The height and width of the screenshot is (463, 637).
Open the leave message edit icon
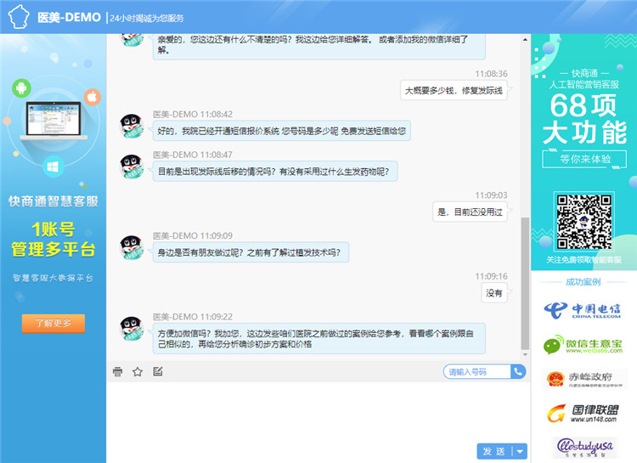tap(158, 371)
